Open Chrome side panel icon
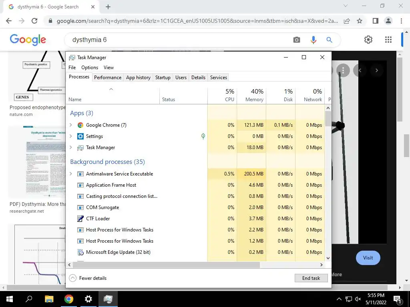 (x=376, y=21)
